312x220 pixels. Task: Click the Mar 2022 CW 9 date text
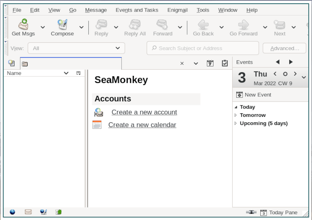click(273, 83)
